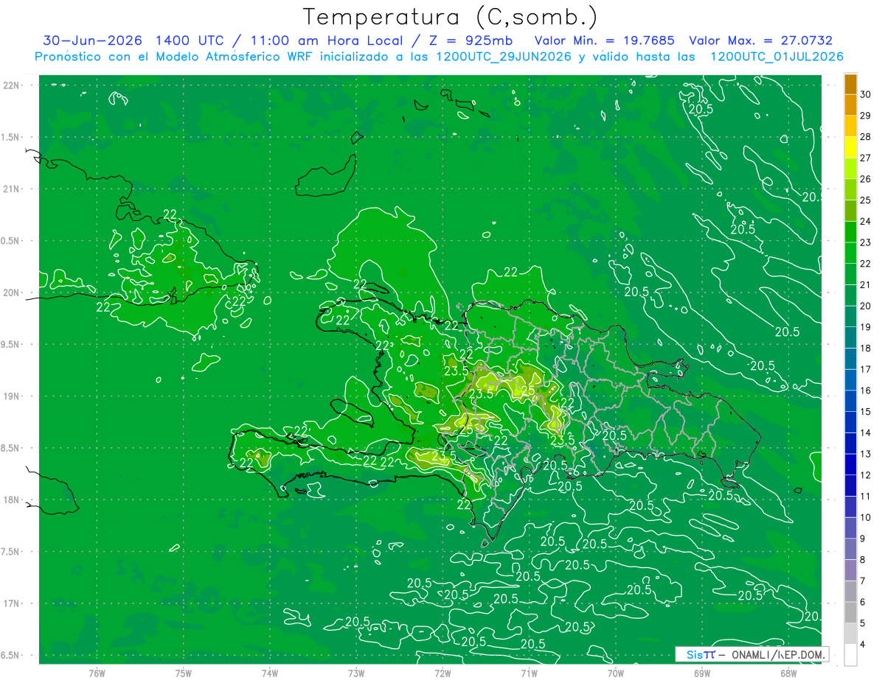Screen dimensions: 885x683
Task: Click the colorbar label "5"
Action: 863,623
